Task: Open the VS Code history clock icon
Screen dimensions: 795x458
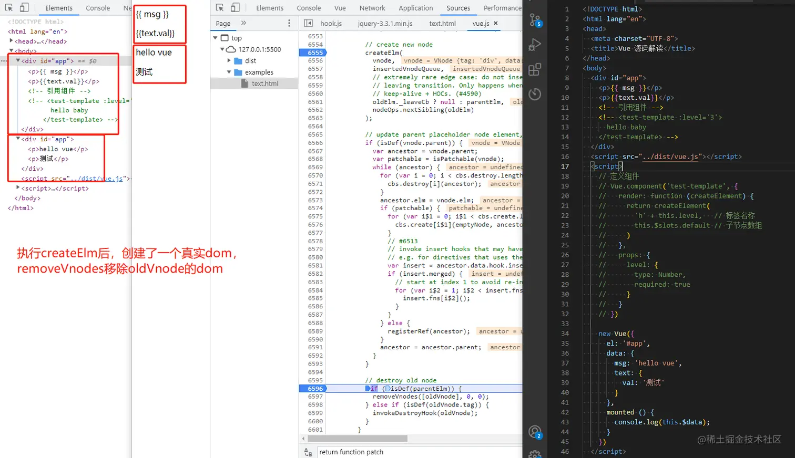Action: 535,94
